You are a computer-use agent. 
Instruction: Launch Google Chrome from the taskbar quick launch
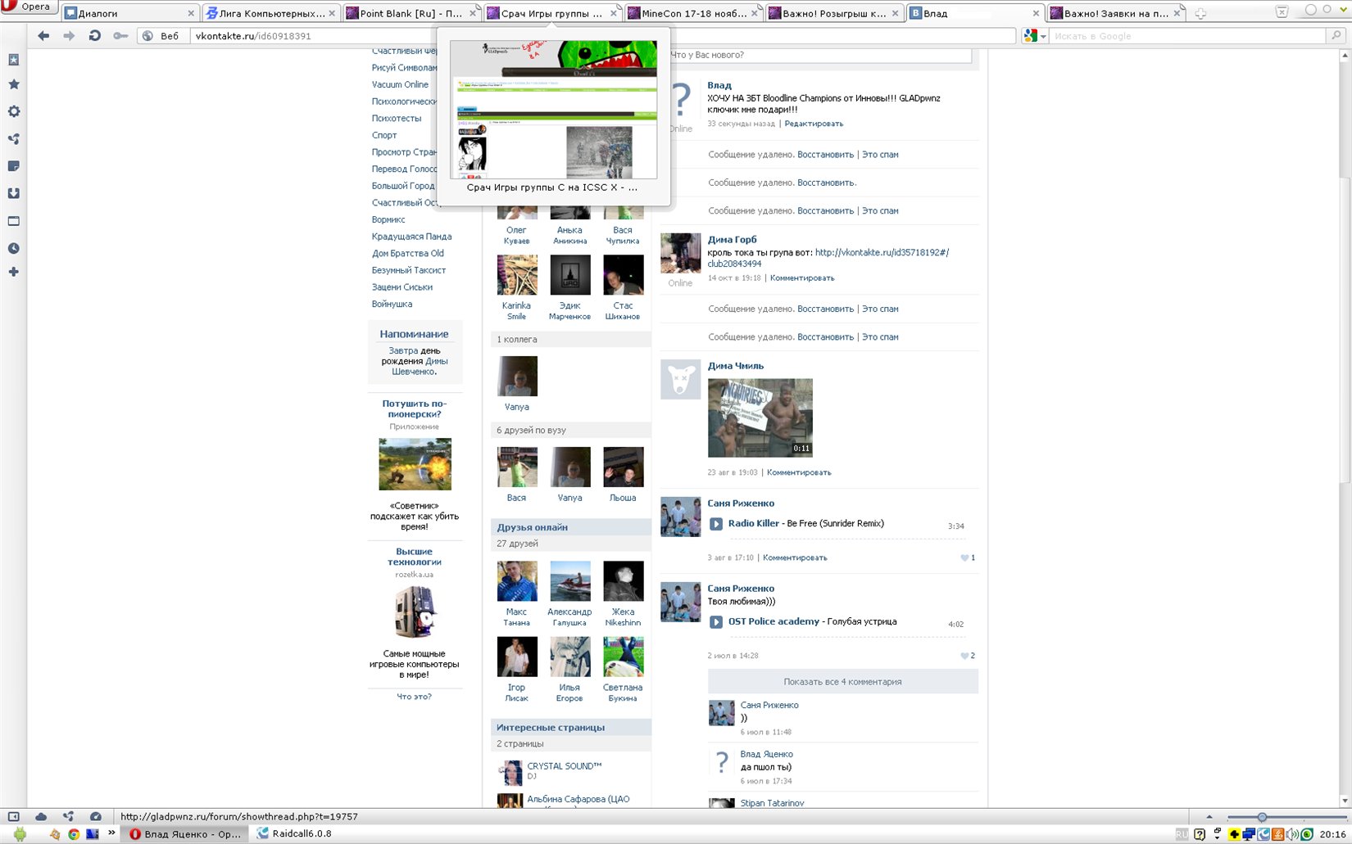(x=74, y=834)
